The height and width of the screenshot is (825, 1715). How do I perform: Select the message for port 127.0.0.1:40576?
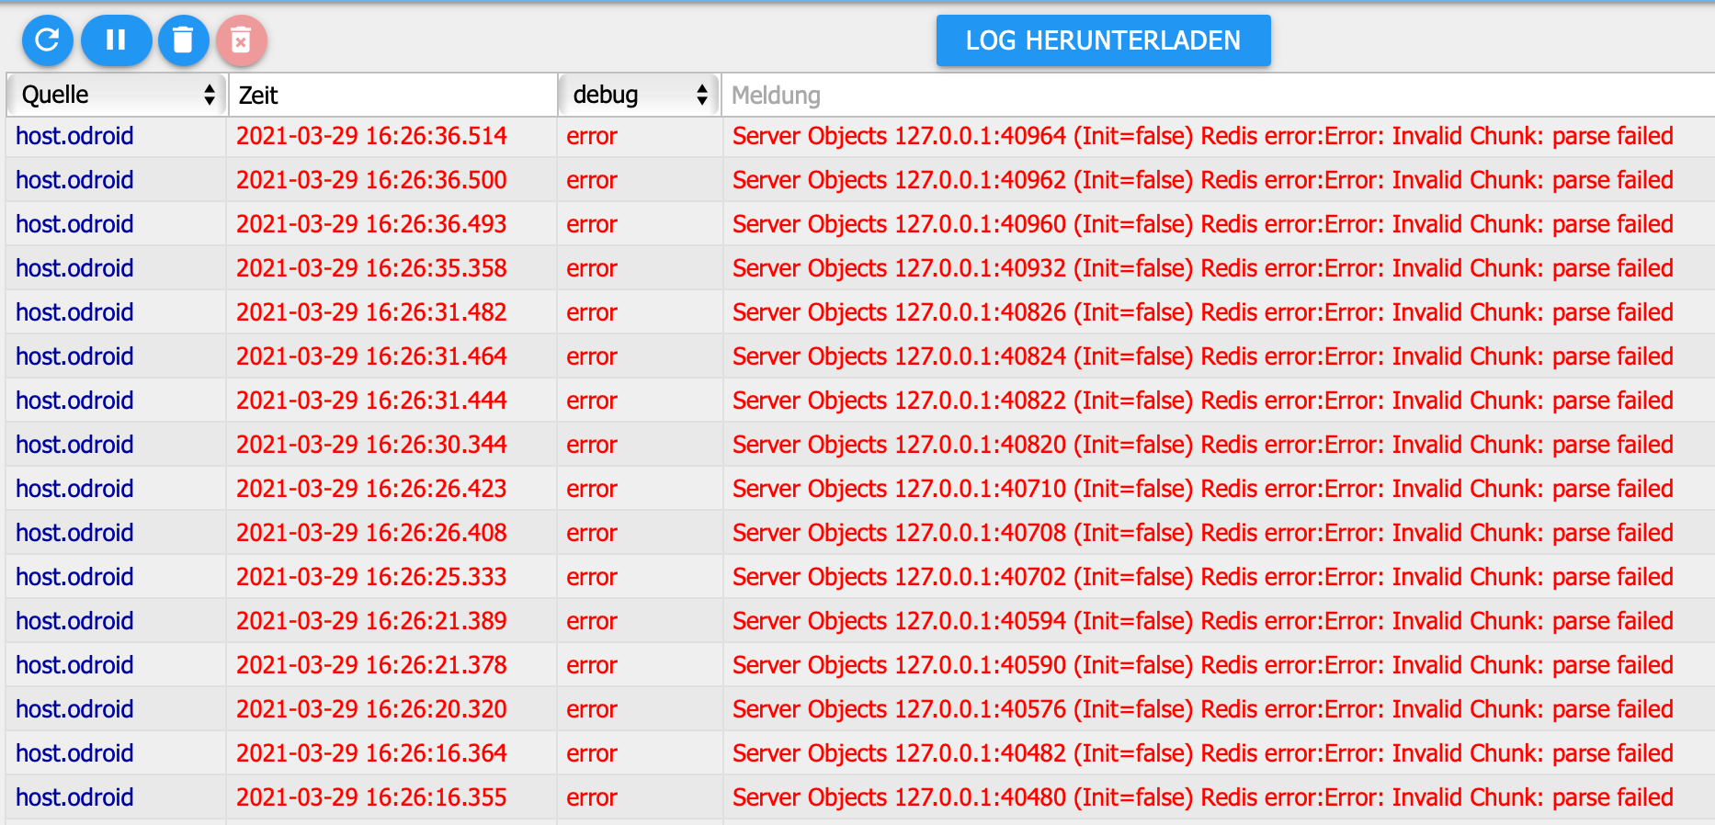[x=1202, y=709]
